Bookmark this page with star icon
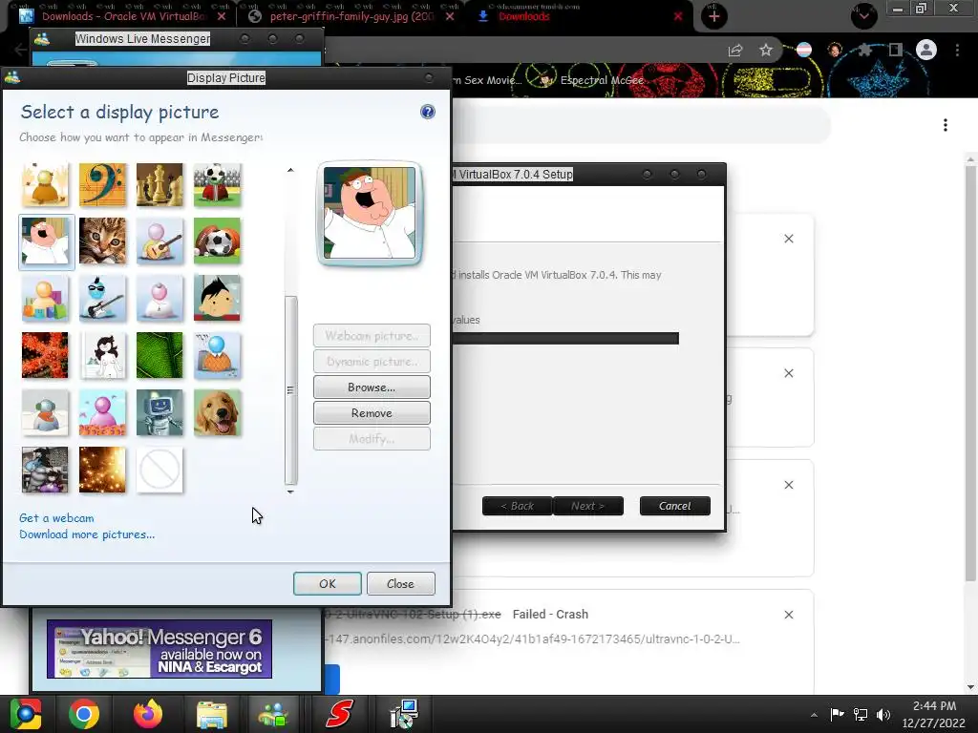Viewport: 978px width, 733px height. point(766,50)
